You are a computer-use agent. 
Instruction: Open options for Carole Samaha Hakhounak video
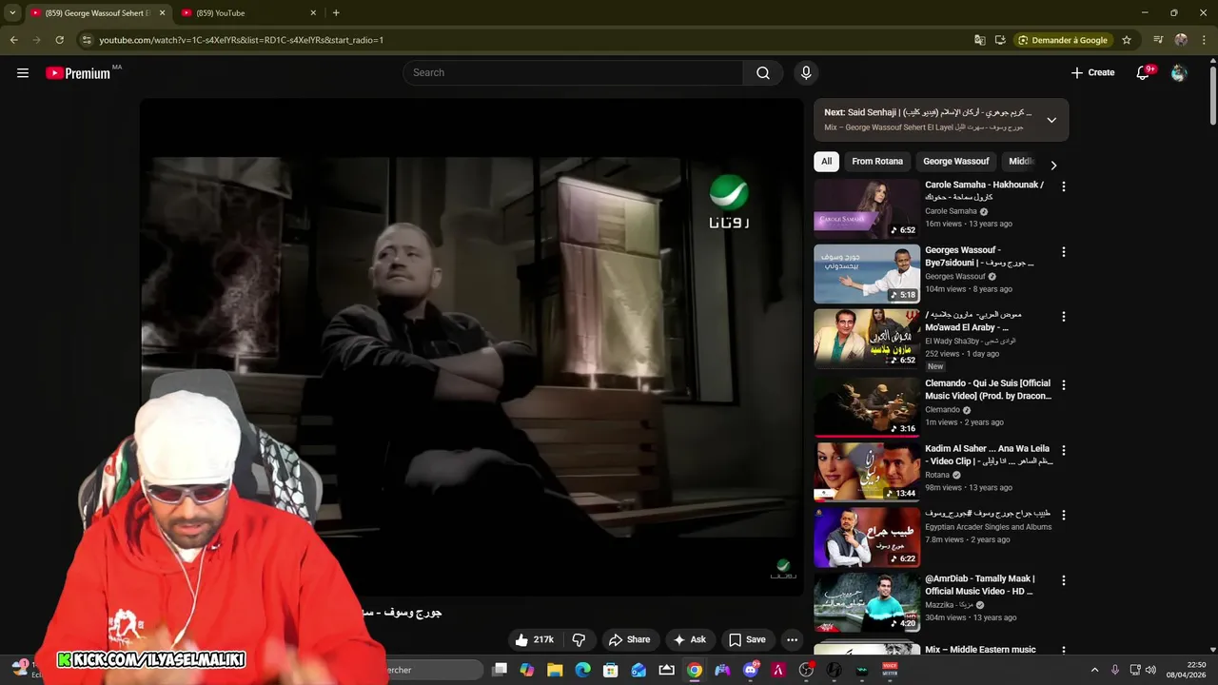click(x=1064, y=186)
